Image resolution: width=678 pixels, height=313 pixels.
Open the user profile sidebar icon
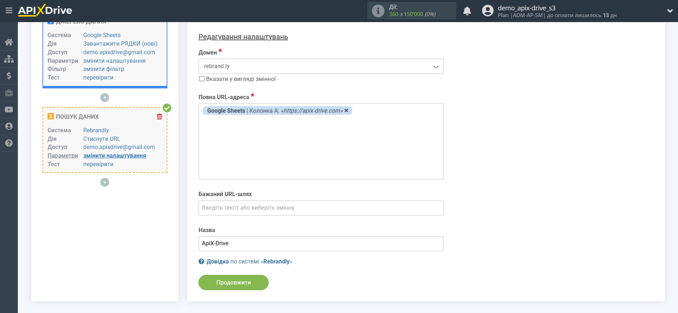(9, 126)
